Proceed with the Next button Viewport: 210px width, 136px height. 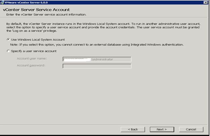162,129
